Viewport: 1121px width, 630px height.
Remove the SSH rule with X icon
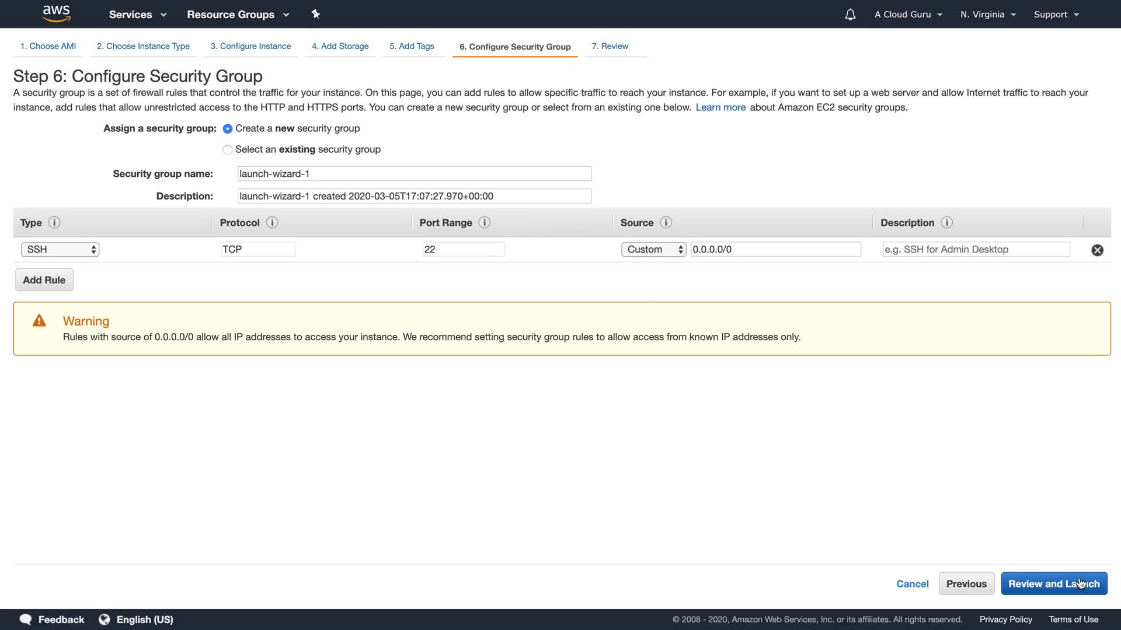pos(1097,250)
